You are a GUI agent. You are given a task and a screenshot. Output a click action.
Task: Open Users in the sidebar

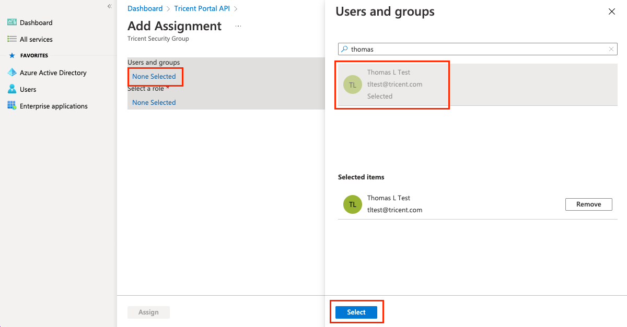(x=28, y=89)
